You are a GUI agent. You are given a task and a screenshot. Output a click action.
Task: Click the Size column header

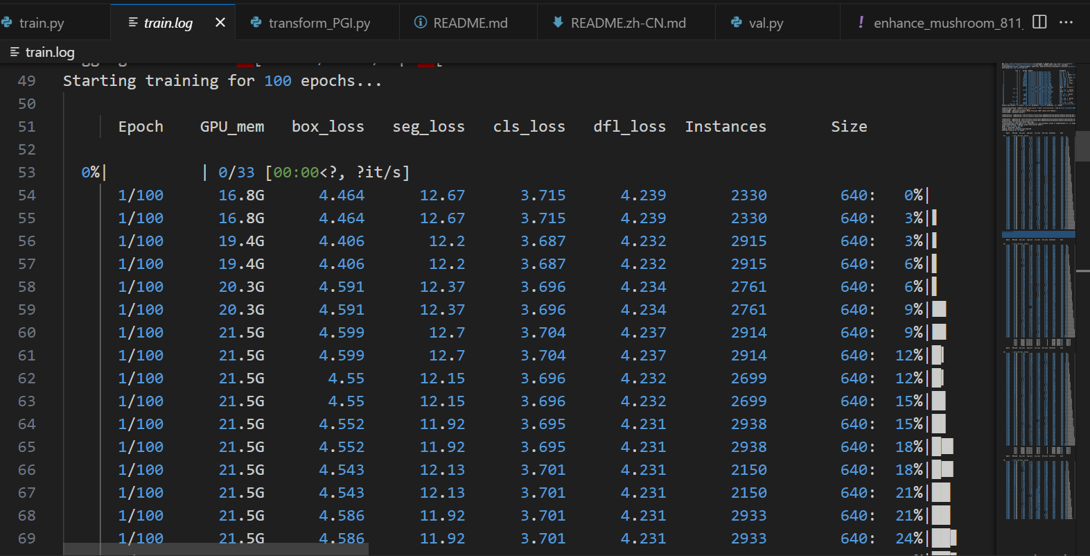tap(849, 127)
